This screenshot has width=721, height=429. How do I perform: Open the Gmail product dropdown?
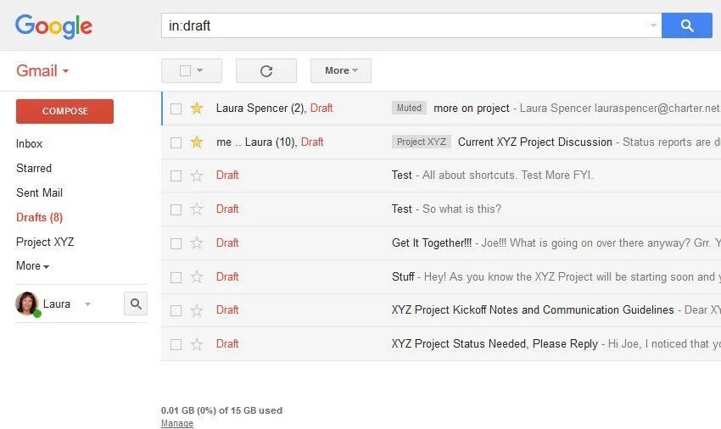tap(42, 71)
